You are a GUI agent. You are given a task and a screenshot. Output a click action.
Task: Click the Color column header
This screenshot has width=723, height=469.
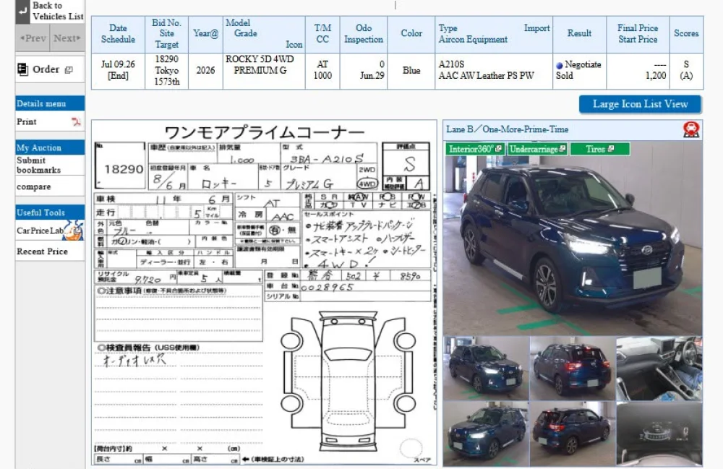pos(411,34)
